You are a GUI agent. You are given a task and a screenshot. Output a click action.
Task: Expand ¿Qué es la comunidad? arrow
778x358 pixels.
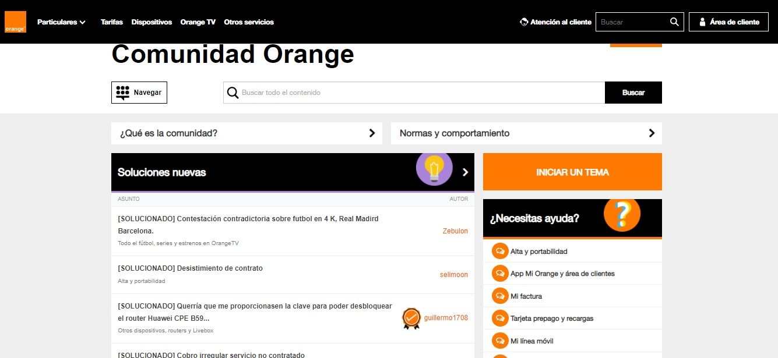pos(372,133)
